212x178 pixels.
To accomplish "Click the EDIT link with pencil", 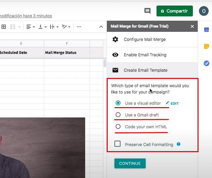I will point(172,103).
